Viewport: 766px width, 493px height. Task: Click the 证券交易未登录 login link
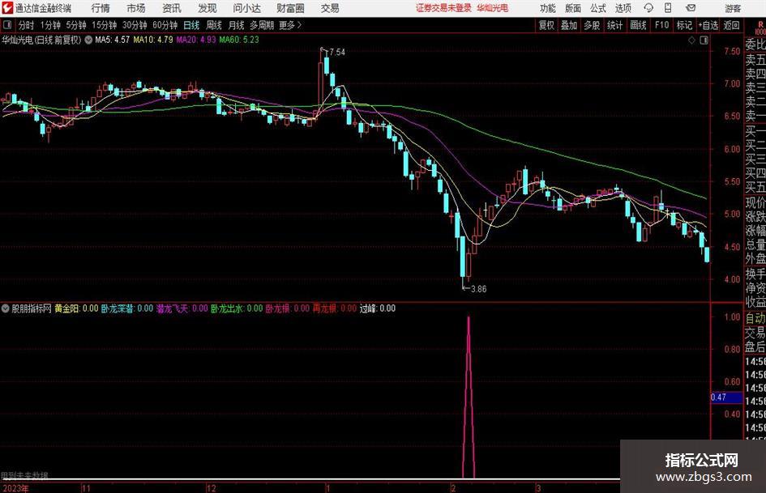pyautogui.click(x=443, y=8)
